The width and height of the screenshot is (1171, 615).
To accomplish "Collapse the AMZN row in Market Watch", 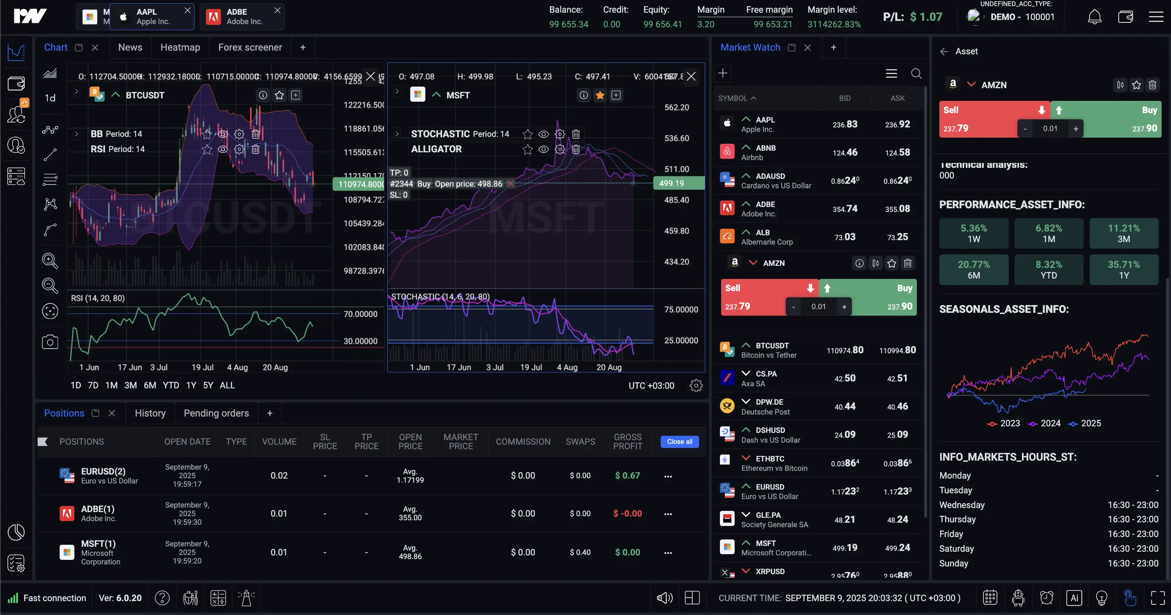I will point(753,263).
